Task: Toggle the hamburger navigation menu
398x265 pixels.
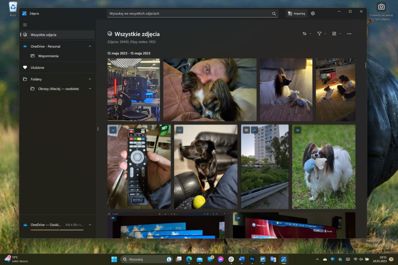Action: click(x=25, y=25)
